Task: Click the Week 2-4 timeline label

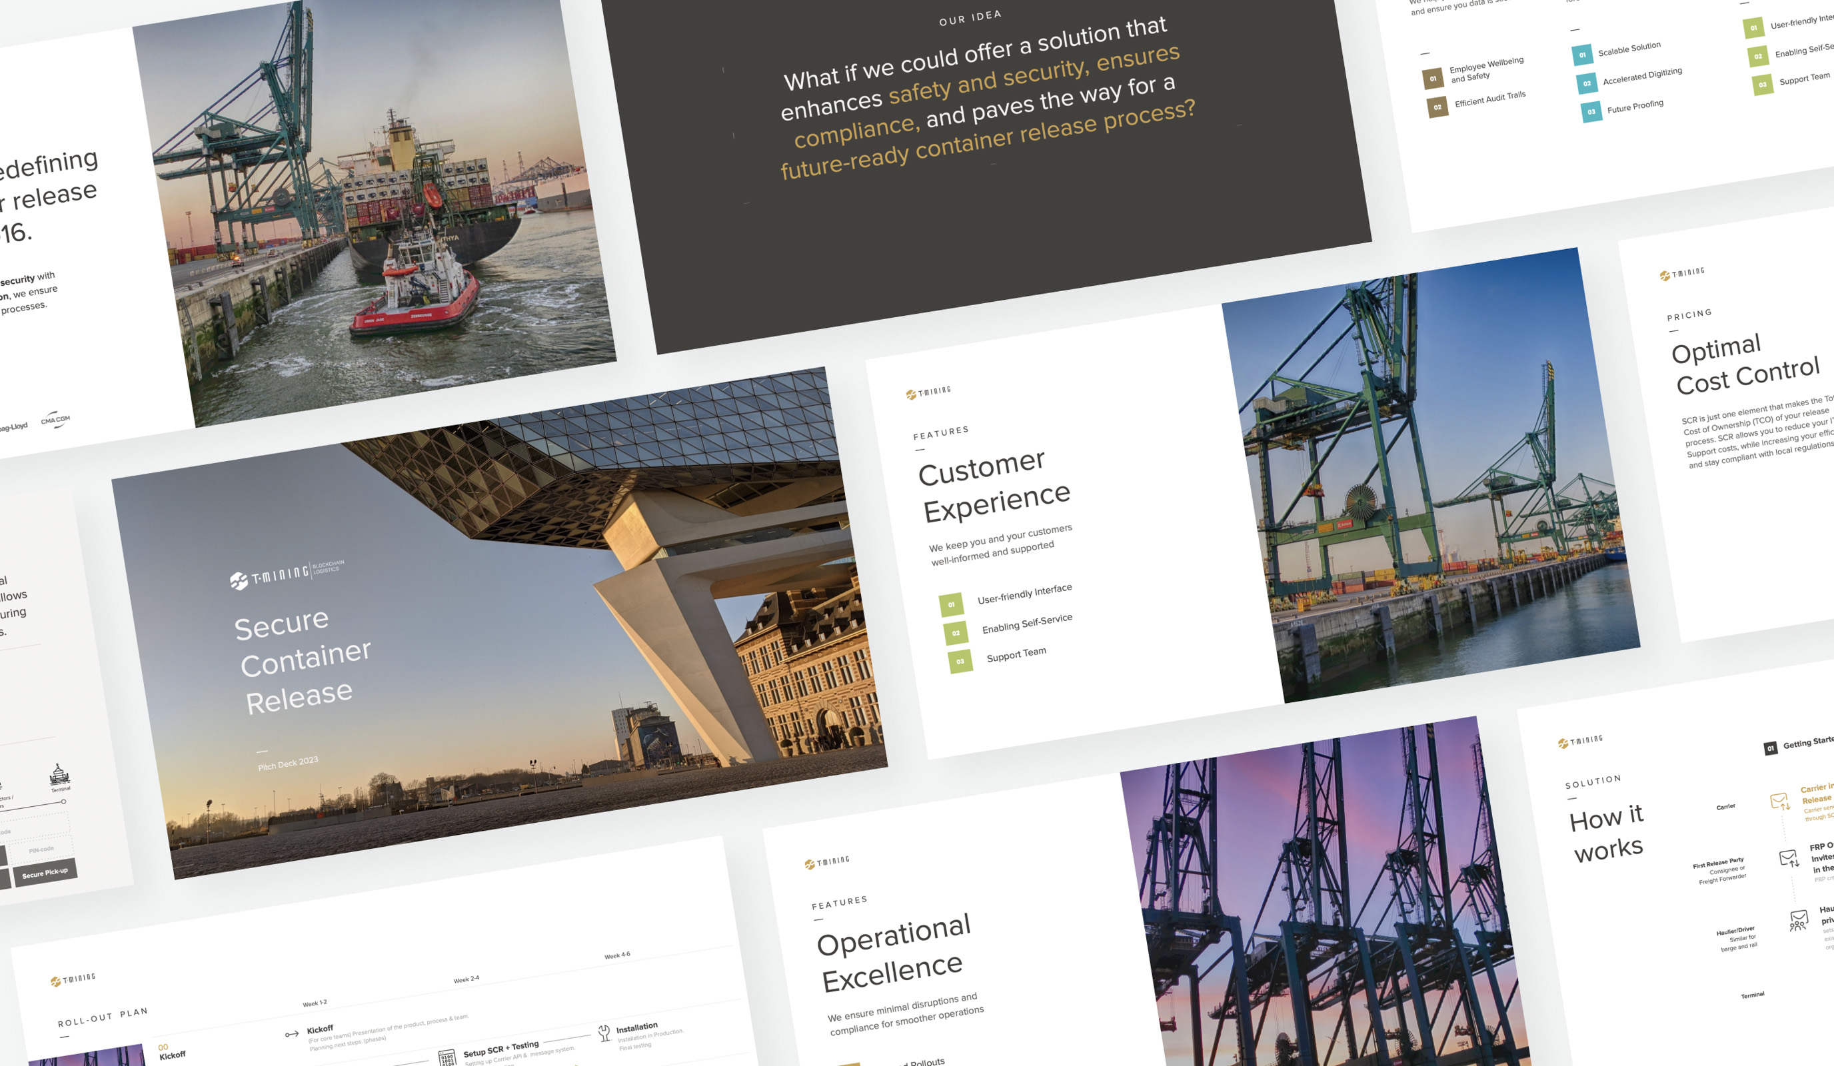Action: pyautogui.click(x=466, y=979)
